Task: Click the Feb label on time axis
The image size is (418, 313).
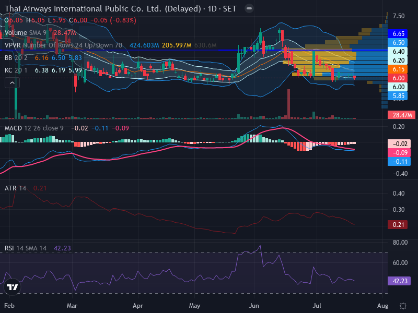Action: tap(9, 306)
